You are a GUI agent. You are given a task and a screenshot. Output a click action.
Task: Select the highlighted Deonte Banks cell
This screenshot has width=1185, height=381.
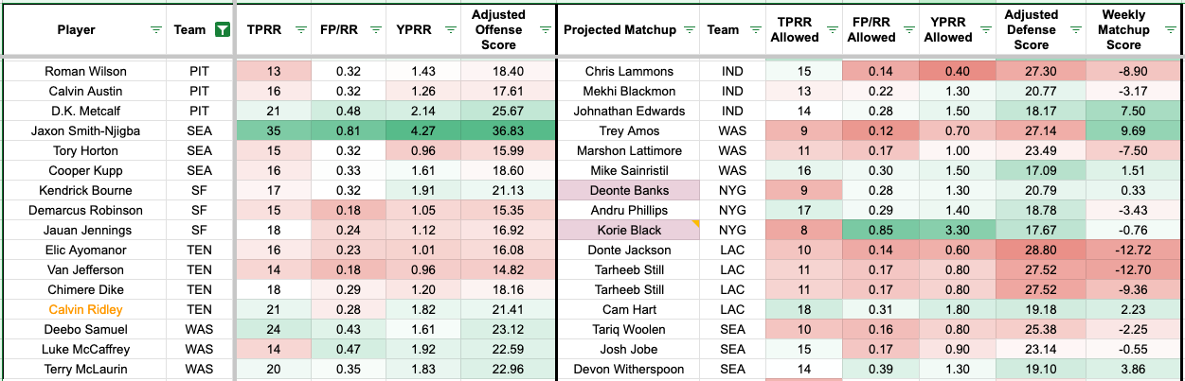coord(629,190)
